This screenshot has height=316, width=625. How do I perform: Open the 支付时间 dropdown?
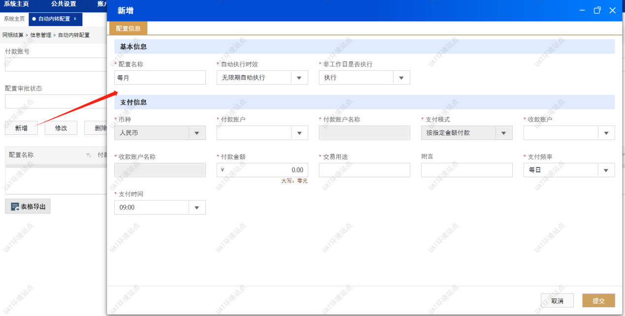(x=197, y=208)
